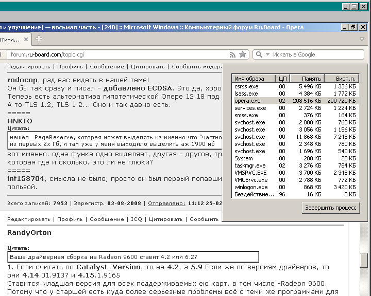Close the Opera browser window
The width and height of the screenshot is (371, 296).
click(362, 27)
